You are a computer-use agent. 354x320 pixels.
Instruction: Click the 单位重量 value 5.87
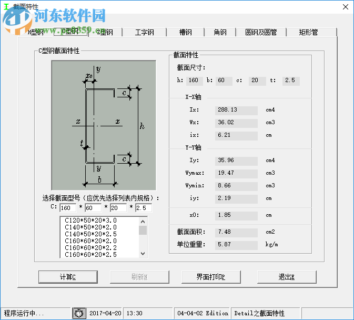[236, 245]
